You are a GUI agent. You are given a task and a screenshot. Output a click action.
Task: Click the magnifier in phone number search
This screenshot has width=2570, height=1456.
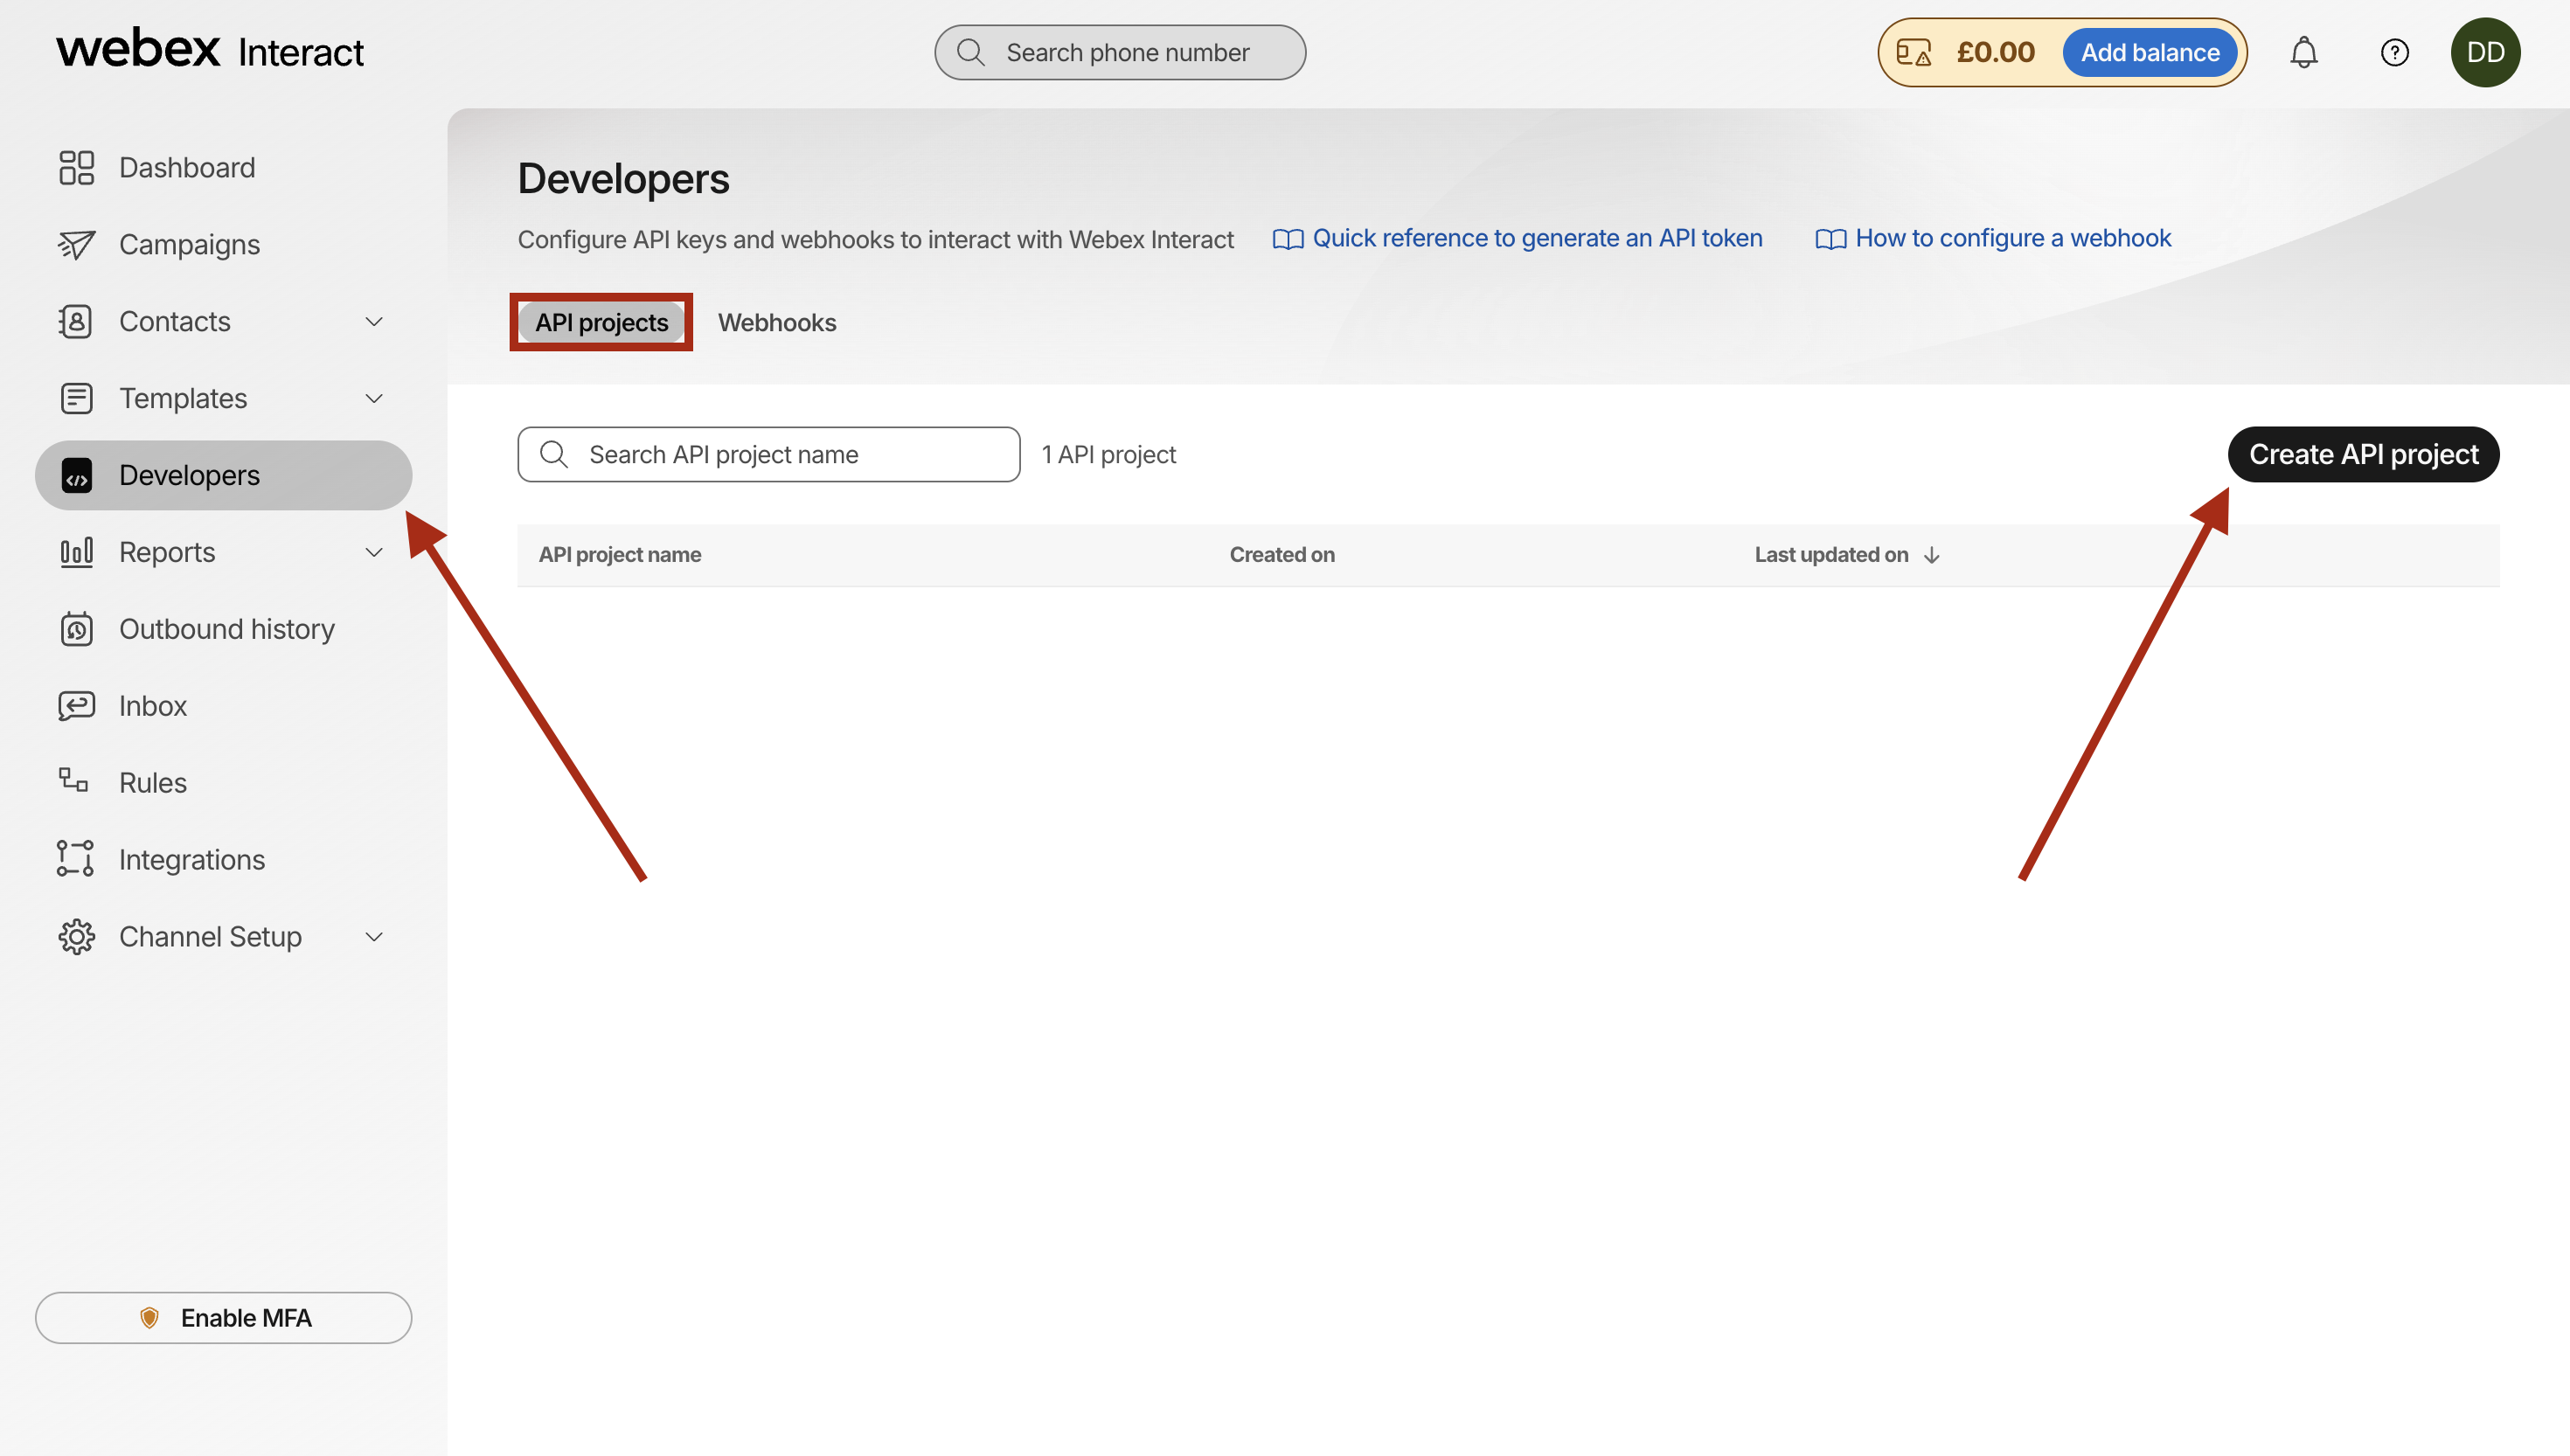coord(971,52)
